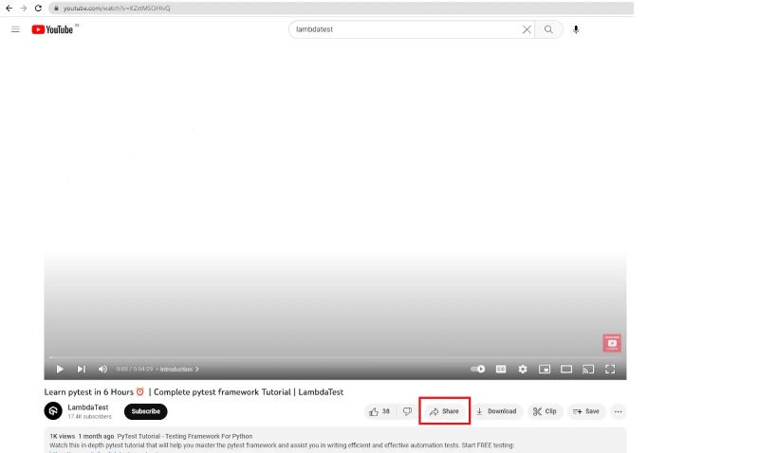Image resolution: width=759 pixels, height=453 pixels.
Task: Enter full screen mode
Action: point(610,369)
